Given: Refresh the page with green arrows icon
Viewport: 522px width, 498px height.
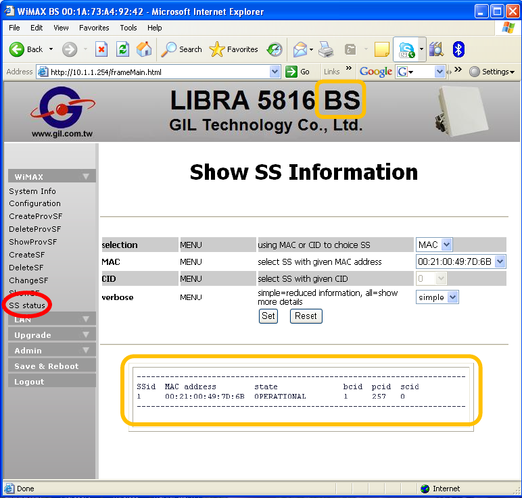Looking at the screenshot, I should coord(122,49).
